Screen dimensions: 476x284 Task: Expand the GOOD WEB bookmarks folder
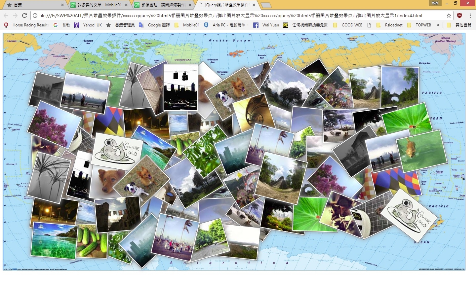pos(347,25)
